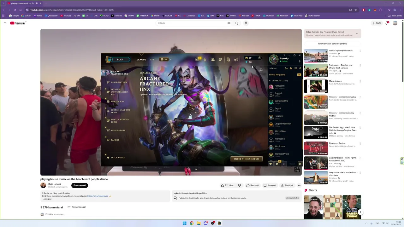Open the Rūšiuoti pagal sort dropdown
This screenshot has width=404, height=227.
[x=76, y=207]
